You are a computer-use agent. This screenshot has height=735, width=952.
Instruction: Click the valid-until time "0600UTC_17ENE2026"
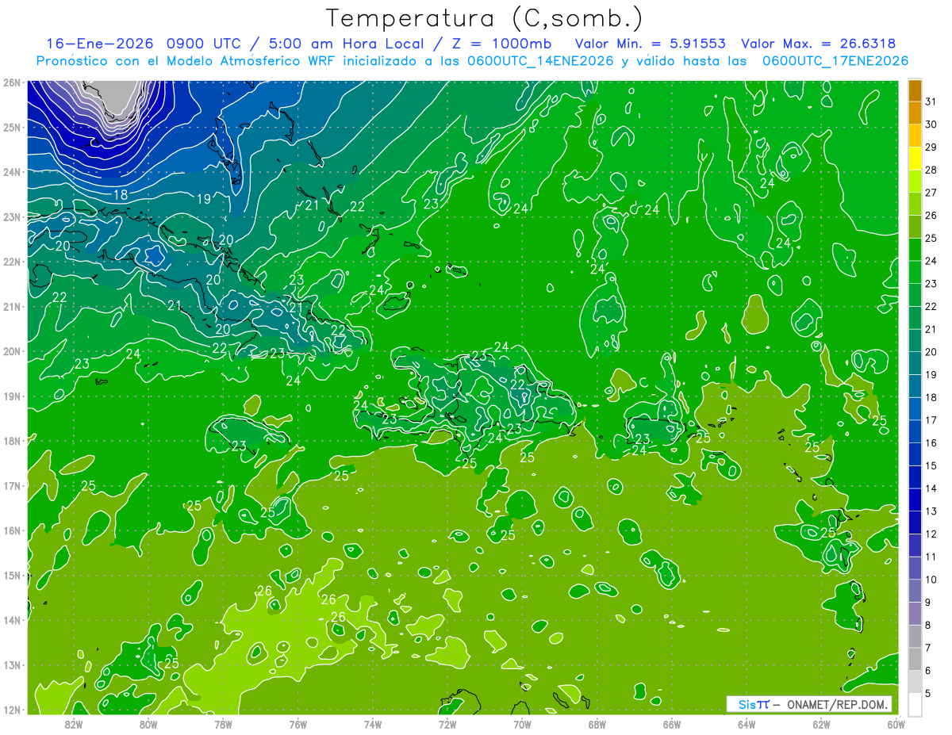(x=835, y=61)
